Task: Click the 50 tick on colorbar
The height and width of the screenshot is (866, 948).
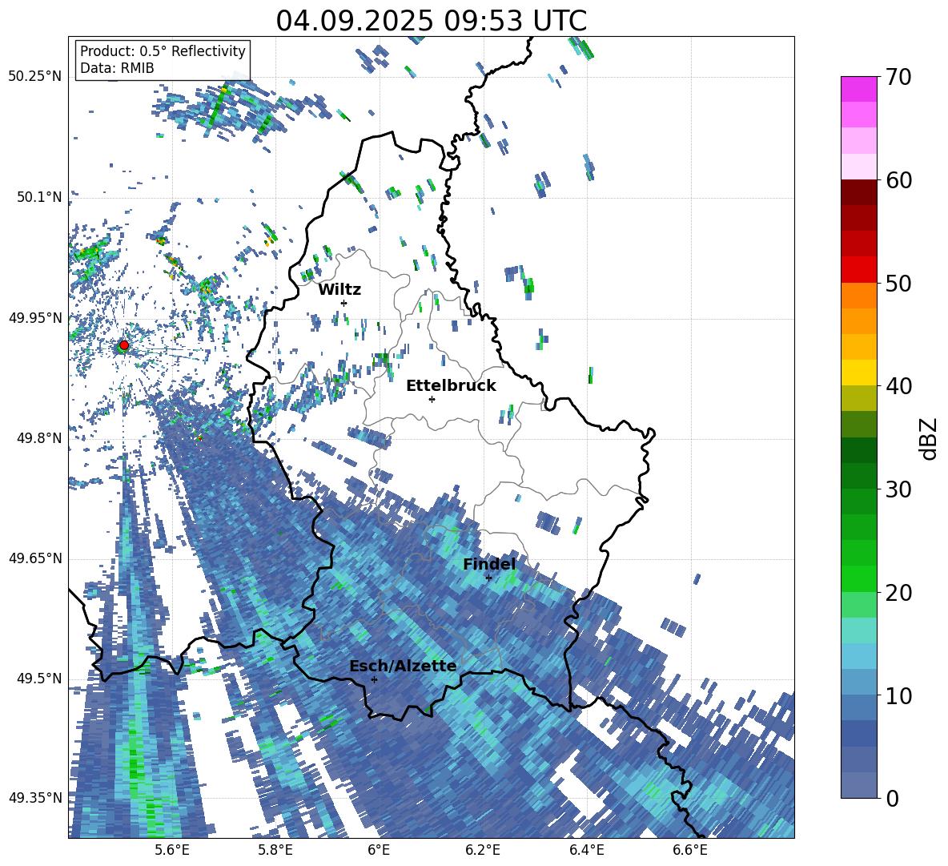Action: tap(898, 283)
